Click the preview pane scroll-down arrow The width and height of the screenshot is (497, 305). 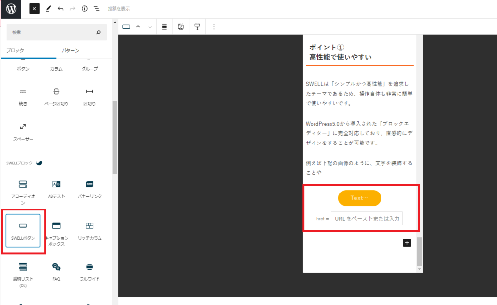[x=420, y=269]
